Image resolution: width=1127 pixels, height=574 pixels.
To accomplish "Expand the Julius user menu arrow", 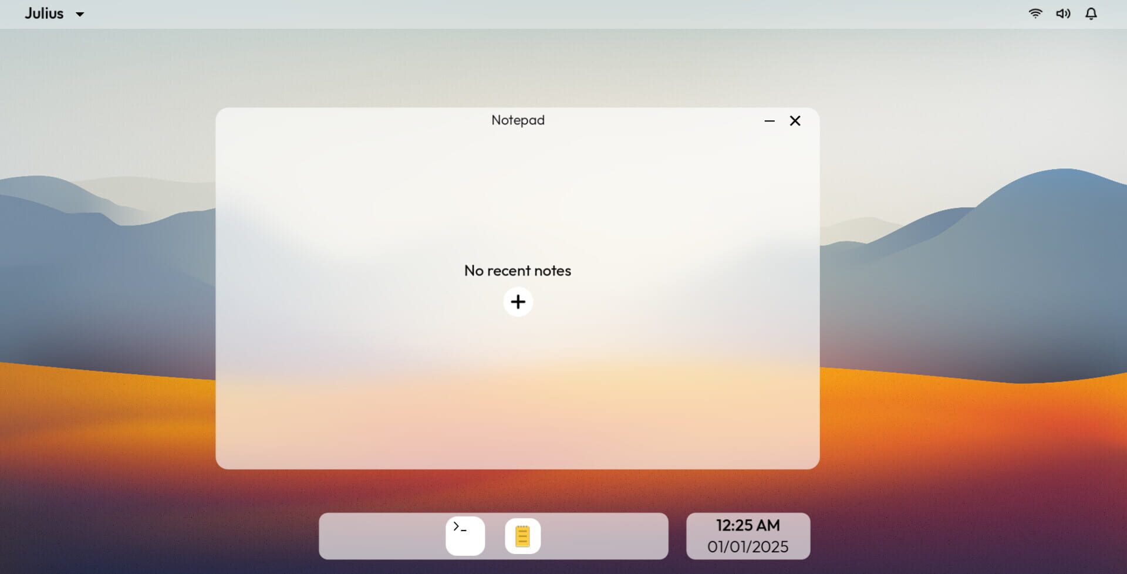I will 80,14.
